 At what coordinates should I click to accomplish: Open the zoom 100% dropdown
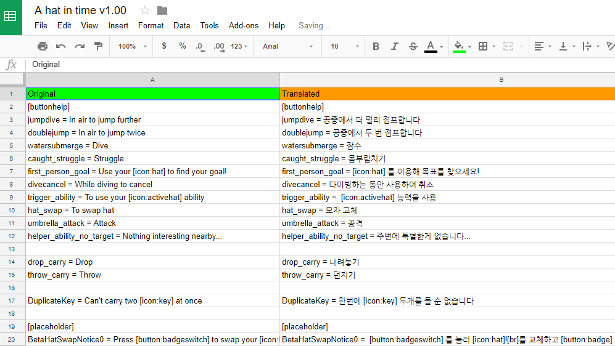133,46
